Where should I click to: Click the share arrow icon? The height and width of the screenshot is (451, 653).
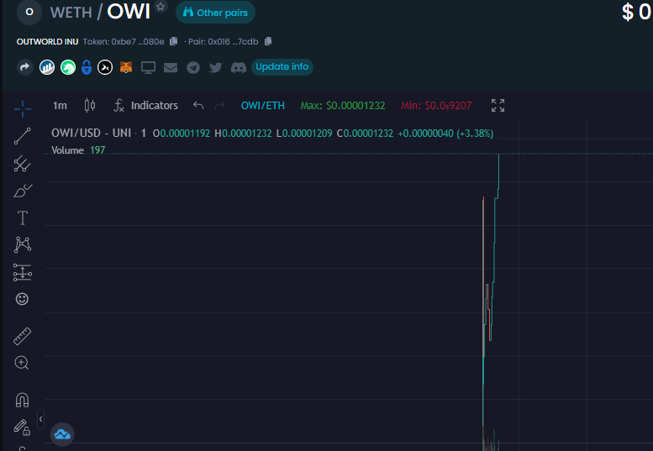pyautogui.click(x=25, y=67)
